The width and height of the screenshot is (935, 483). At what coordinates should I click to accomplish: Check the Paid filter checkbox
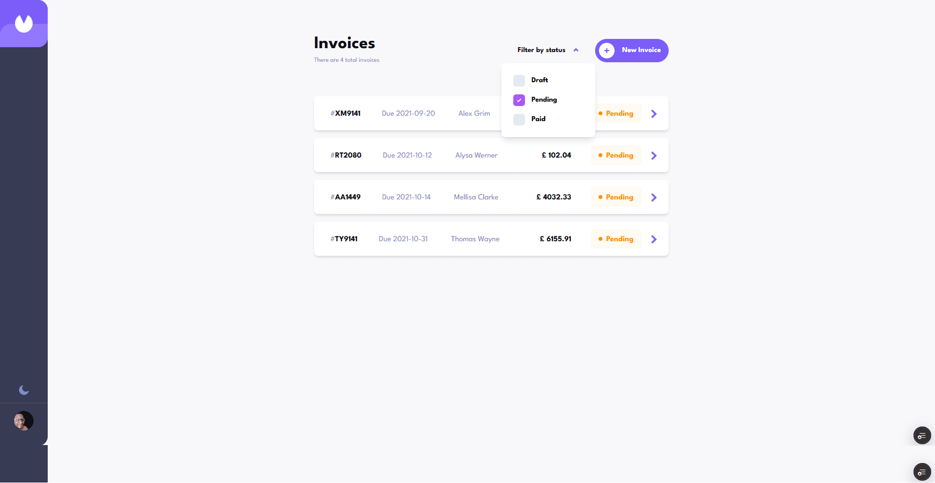tap(519, 119)
